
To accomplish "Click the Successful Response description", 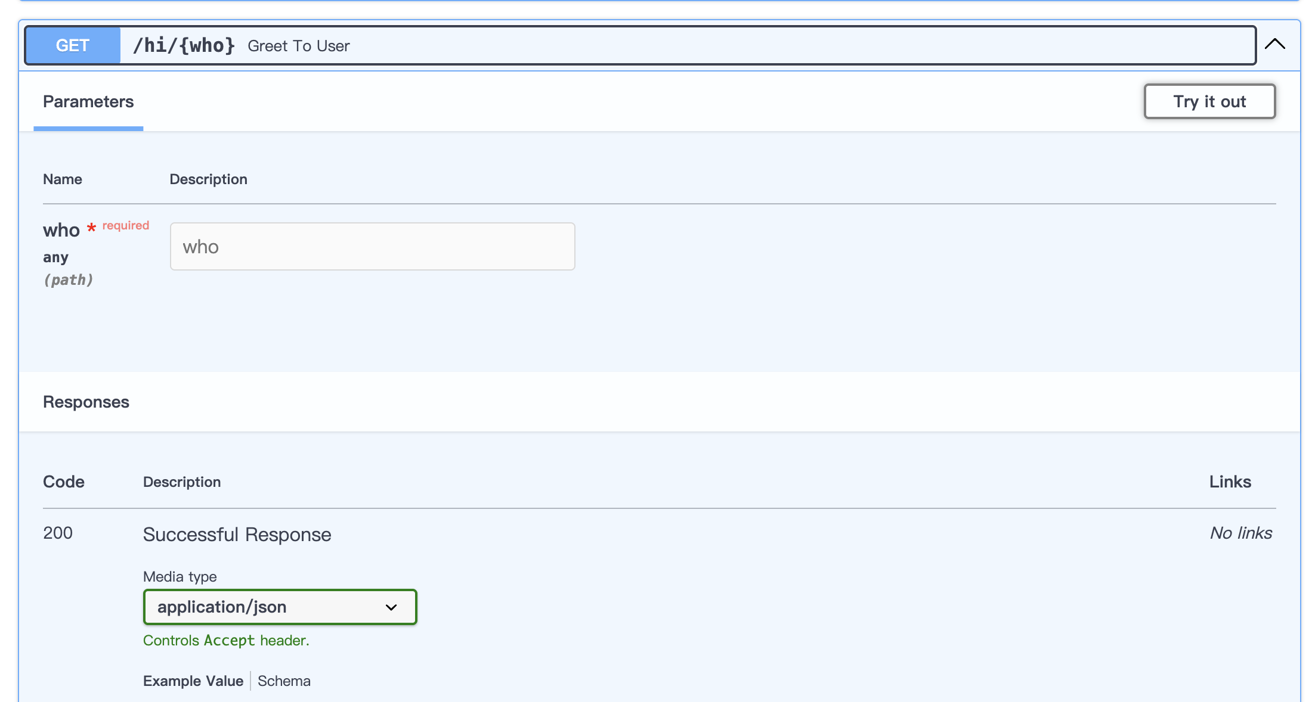I will tap(237, 534).
